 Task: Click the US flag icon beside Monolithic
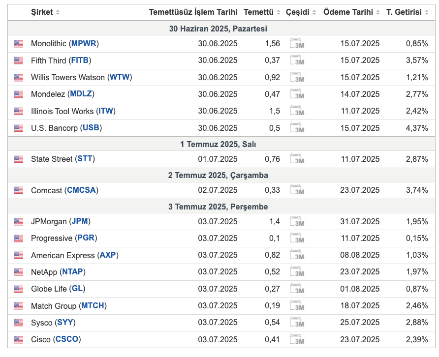click(x=19, y=44)
